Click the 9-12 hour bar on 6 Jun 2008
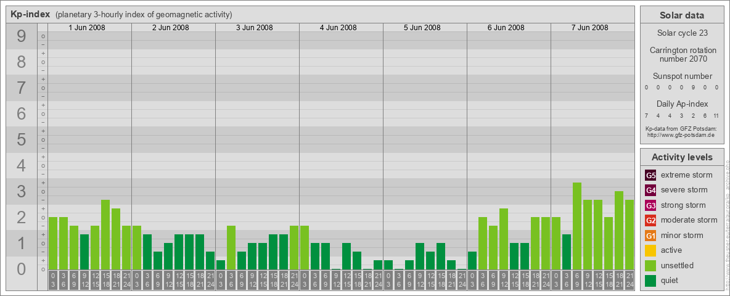 (504, 239)
